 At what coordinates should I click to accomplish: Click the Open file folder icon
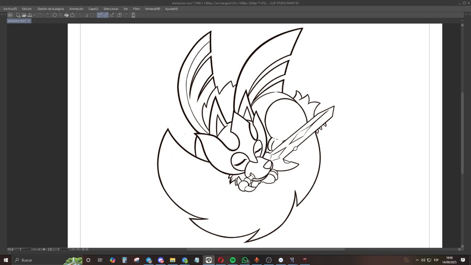24,15
